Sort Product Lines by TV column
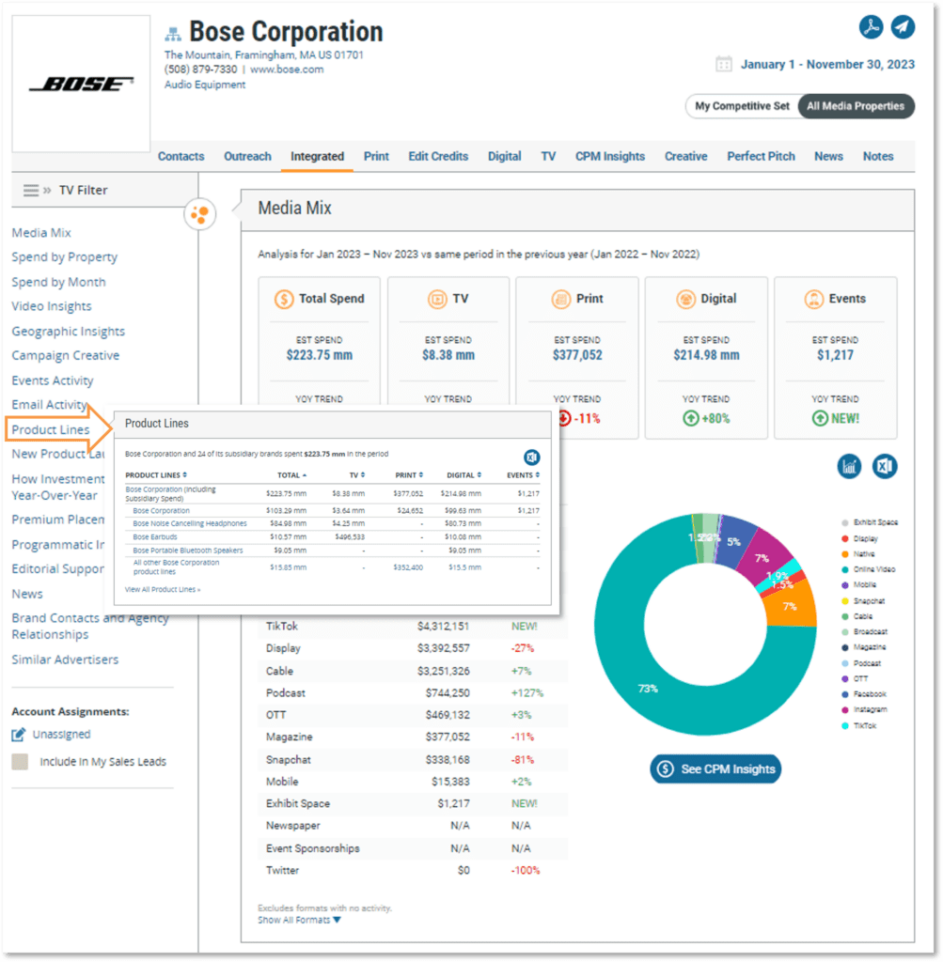 (356, 474)
